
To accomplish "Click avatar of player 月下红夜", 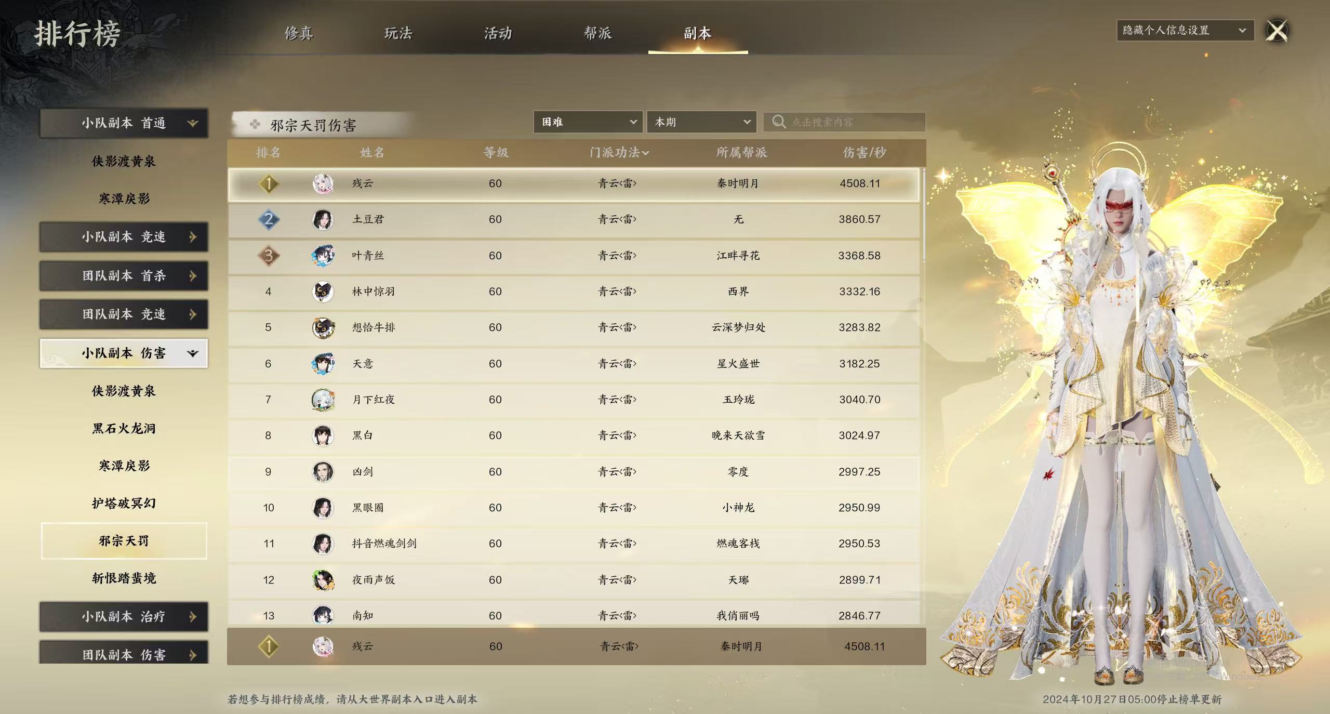I will click(x=323, y=400).
